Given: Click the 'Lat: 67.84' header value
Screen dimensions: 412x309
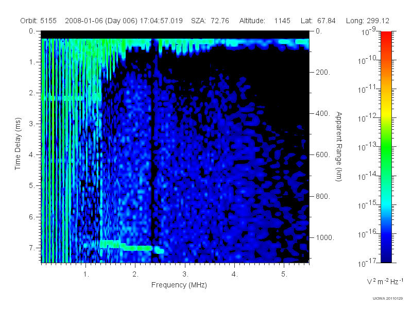Looking at the screenshot, I should [x=318, y=21].
